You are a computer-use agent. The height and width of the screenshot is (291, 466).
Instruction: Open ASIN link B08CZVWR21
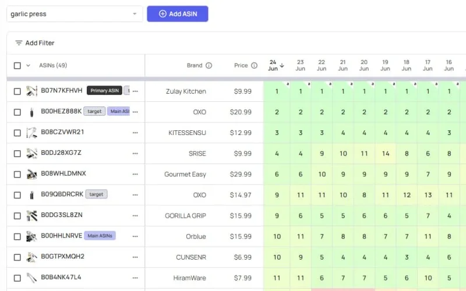coord(62,132)
